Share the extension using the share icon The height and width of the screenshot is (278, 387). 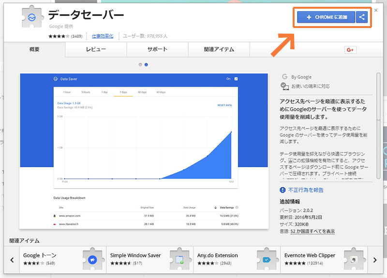(362, 17)
